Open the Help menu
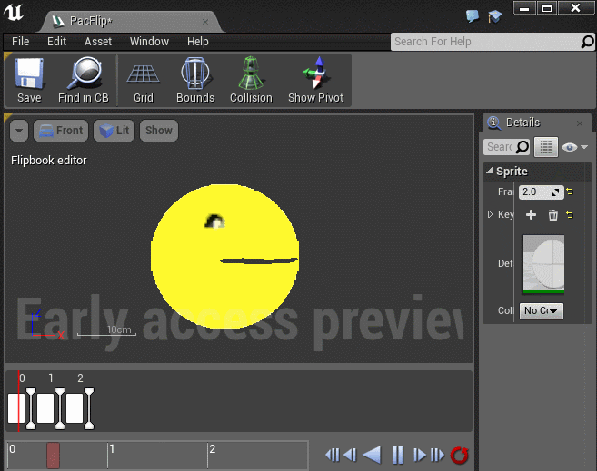This screenshot has width=597, height=471. coord(197,42)
